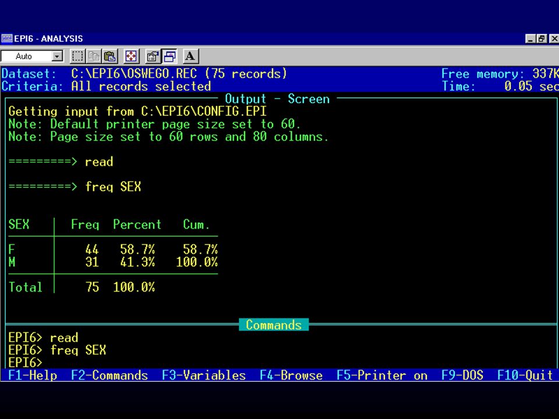This screenshot has height=419, width=559.
Task: Click F5-Printer on in the bottom bar
Action: pos(382,375)
